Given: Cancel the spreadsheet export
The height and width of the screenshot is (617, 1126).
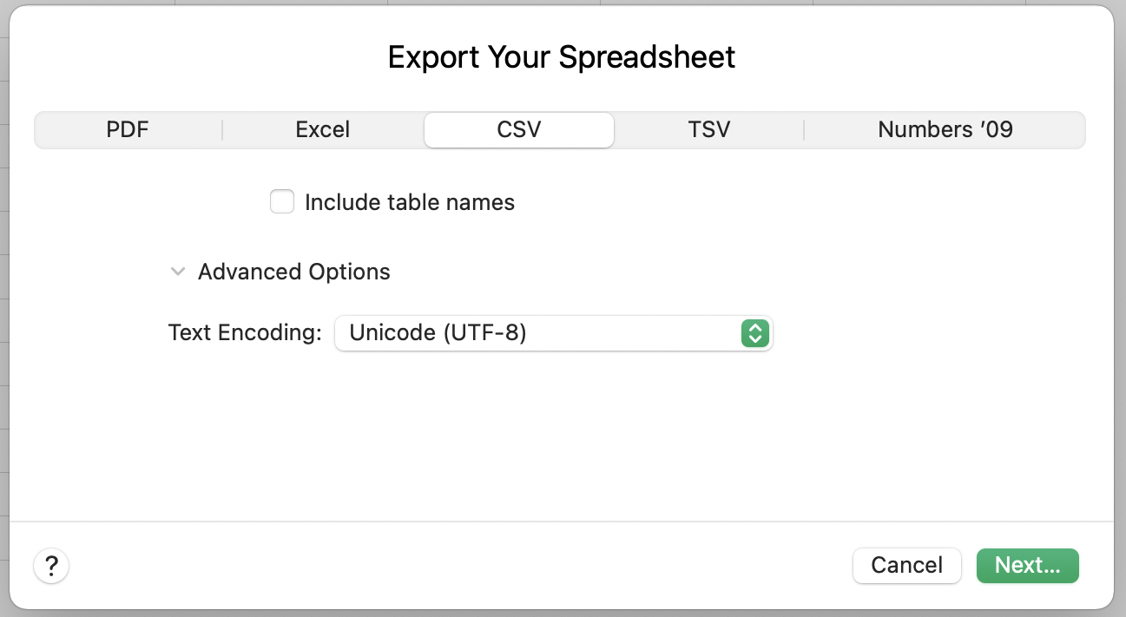Looking at the screenshot, I should pyautogui.click(x=906, y=565).
